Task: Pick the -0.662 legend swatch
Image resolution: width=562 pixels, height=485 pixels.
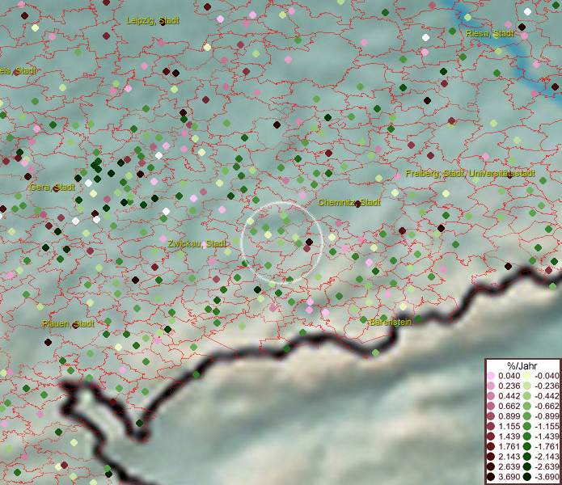Action: pos(527,407)
